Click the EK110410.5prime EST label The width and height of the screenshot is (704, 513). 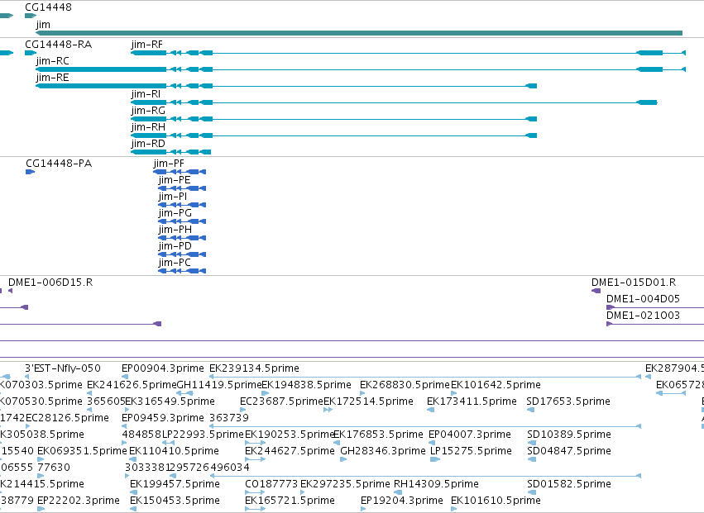tap(175, 451)
